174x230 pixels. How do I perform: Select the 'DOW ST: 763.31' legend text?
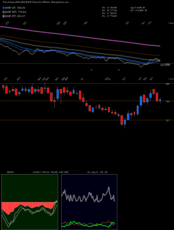pyautogui.click(x=15, y=8)
